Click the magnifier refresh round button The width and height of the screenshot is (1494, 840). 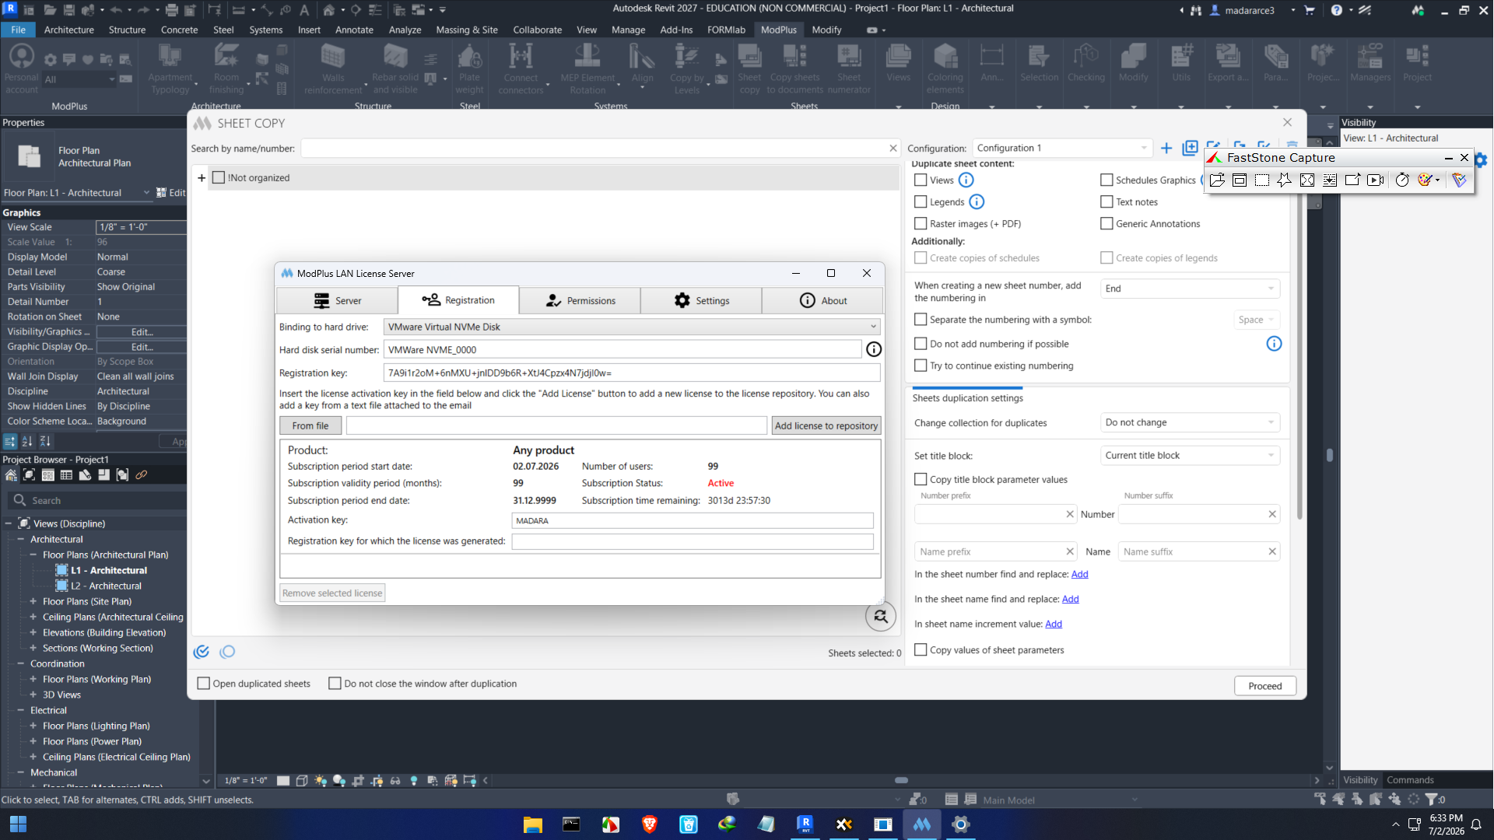coord(880,617)
